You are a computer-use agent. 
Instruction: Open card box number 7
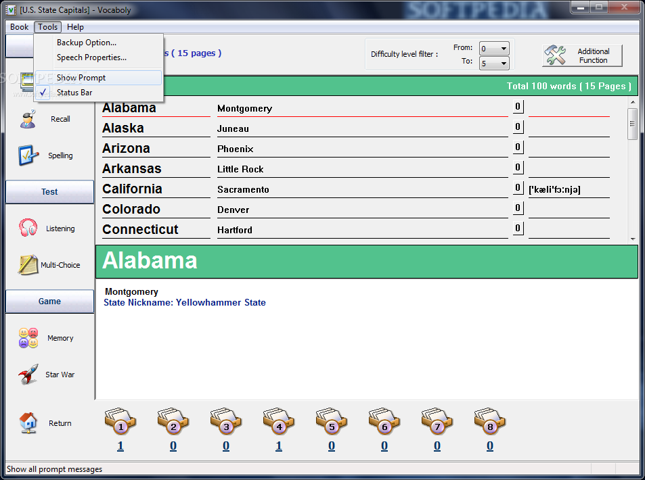(437, 421)
